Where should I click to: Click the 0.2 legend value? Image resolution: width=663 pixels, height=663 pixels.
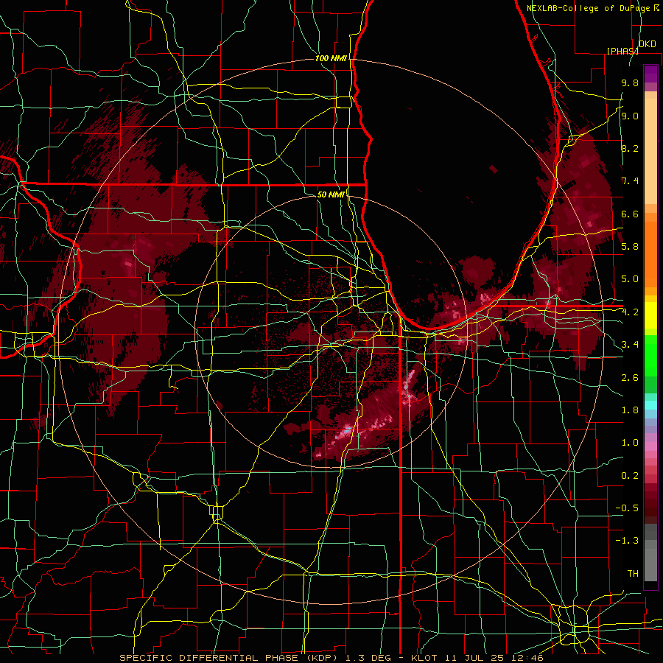[630, 475]
